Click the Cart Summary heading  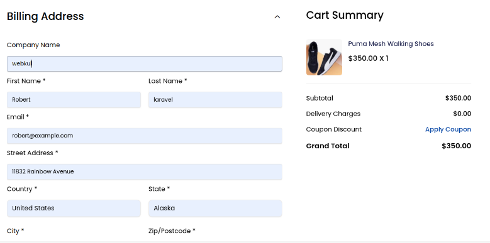pyautogui.click(x=345, y=15)
